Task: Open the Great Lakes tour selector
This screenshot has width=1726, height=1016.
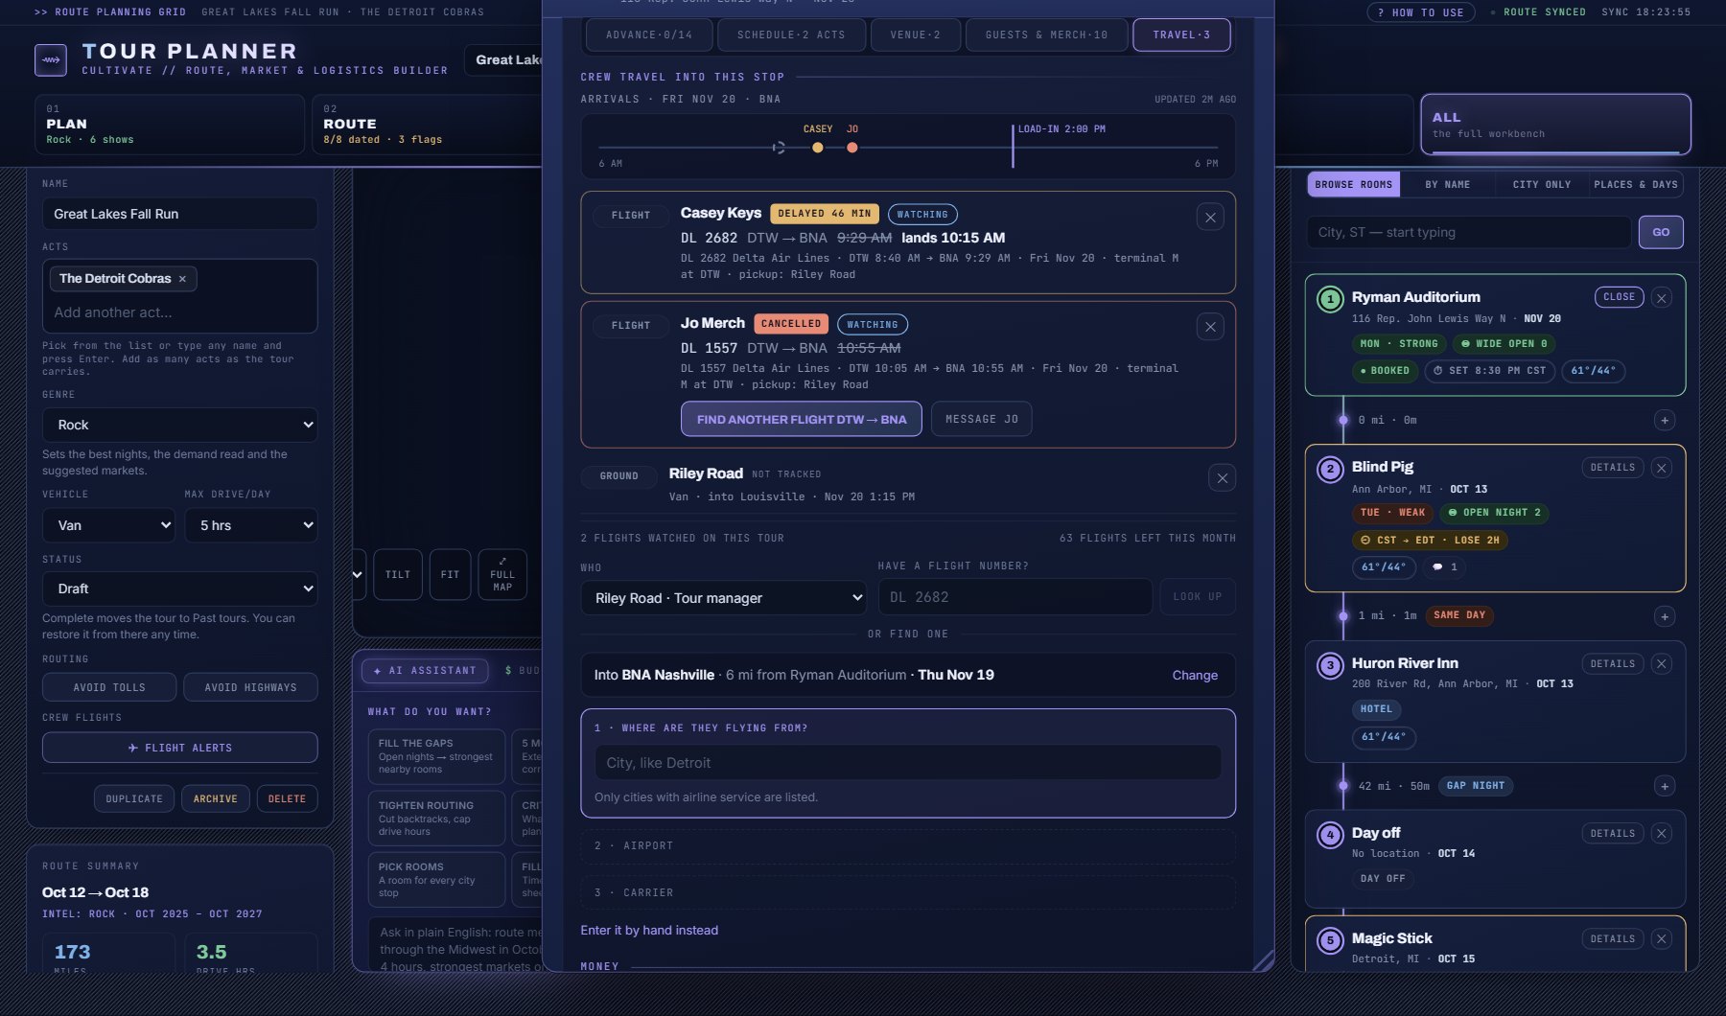Action: pyautogui.click(x=505, y=59)
